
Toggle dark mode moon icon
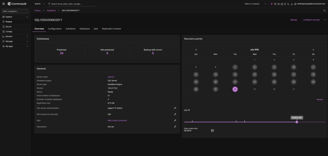(288, 4)
